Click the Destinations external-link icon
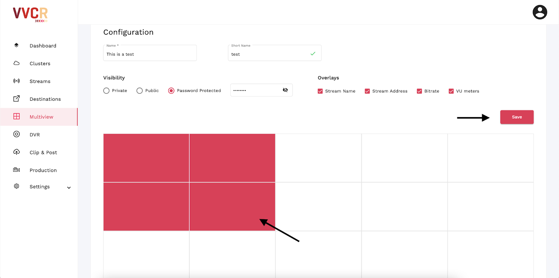Viewport: 559px width, 278px height. tap(16, 99)
